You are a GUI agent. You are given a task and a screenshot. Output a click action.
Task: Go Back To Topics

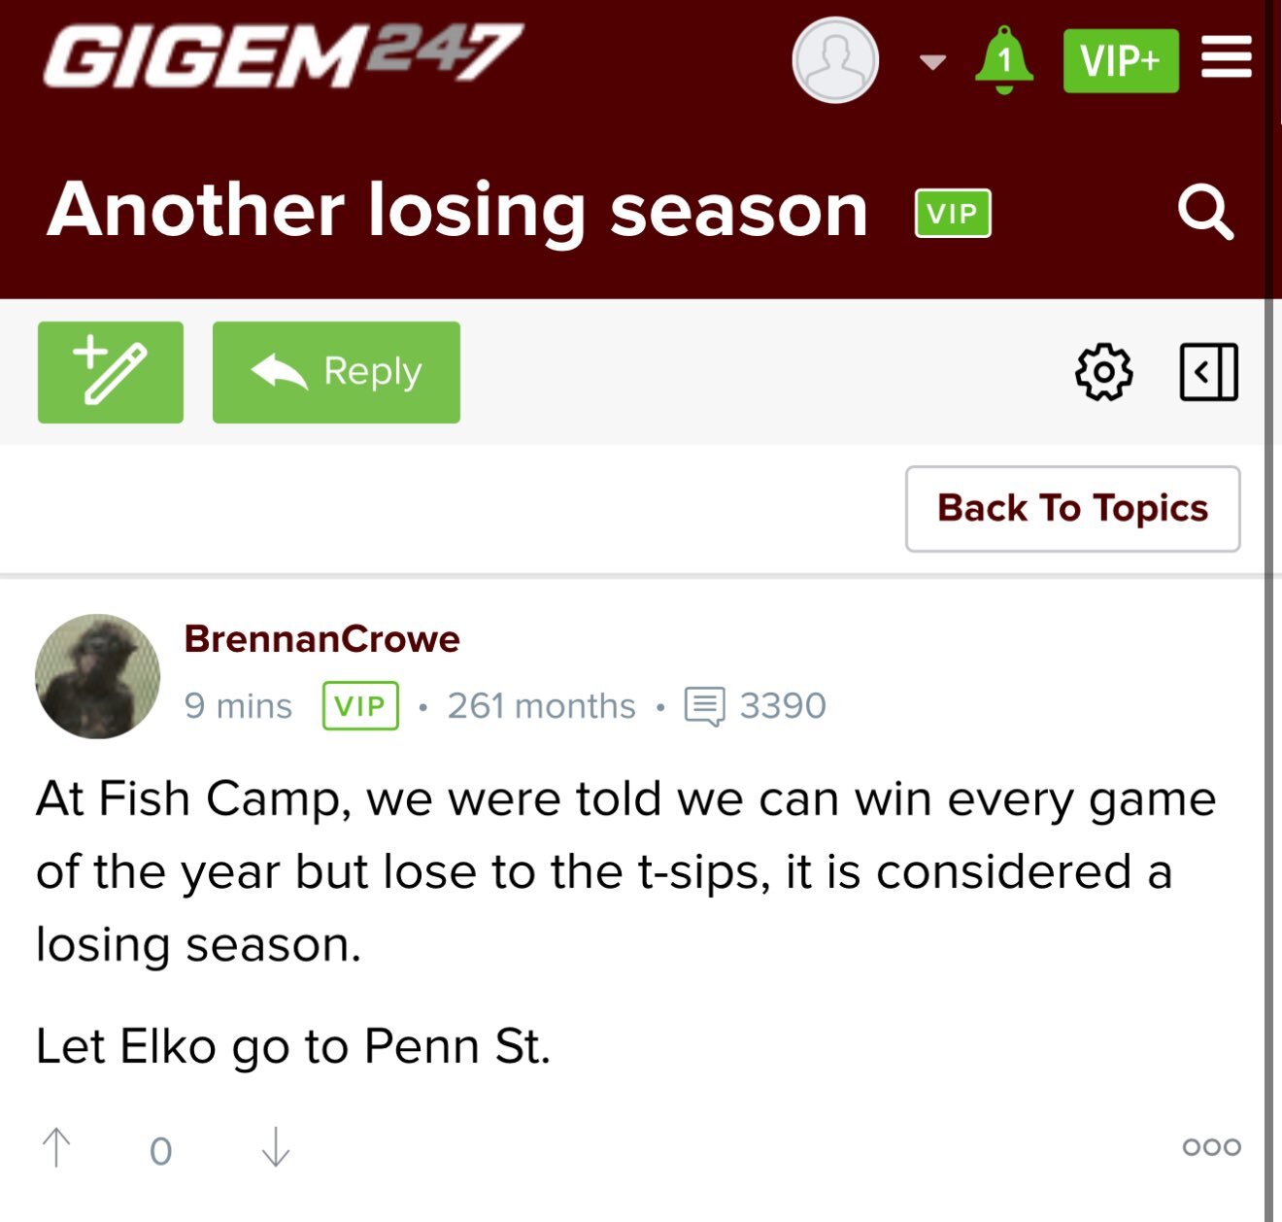pos(1072,508)
